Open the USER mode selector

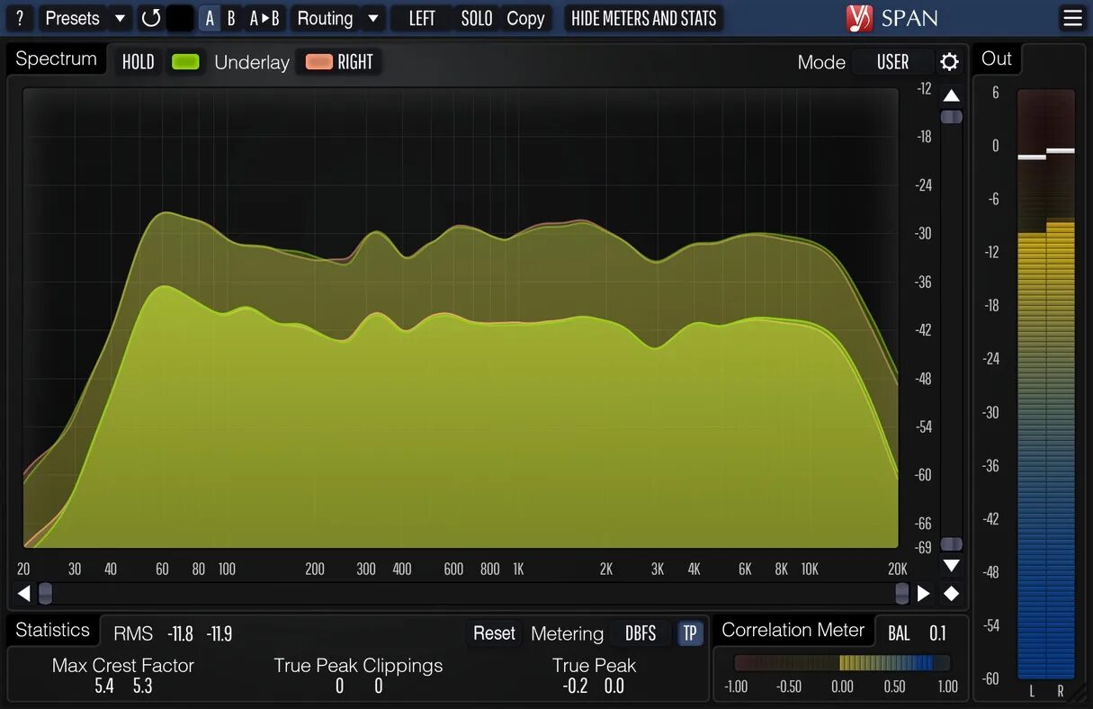(892, 62)
